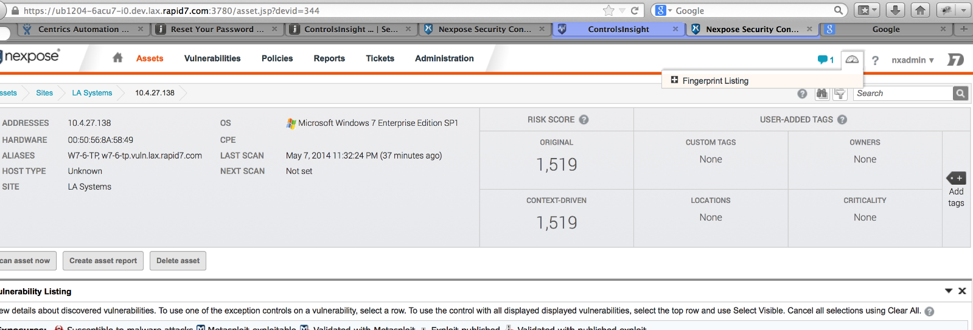973x330 pixels.
Task: Click the LA Systems breadcrumb link
Action: pyautogui.click(x=92, y=93)
